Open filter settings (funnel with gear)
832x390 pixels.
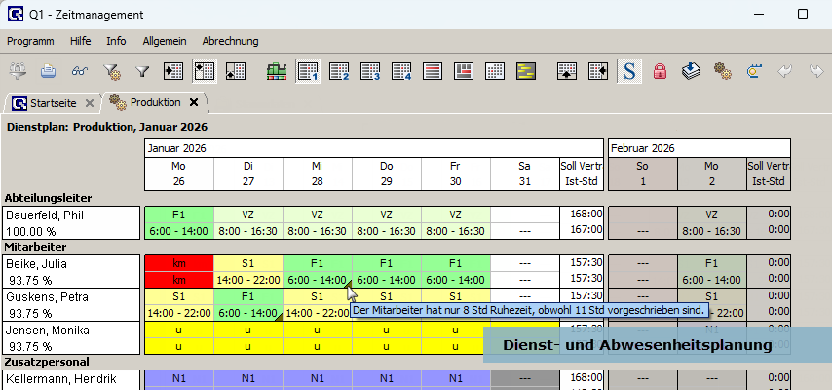[111, 71]
